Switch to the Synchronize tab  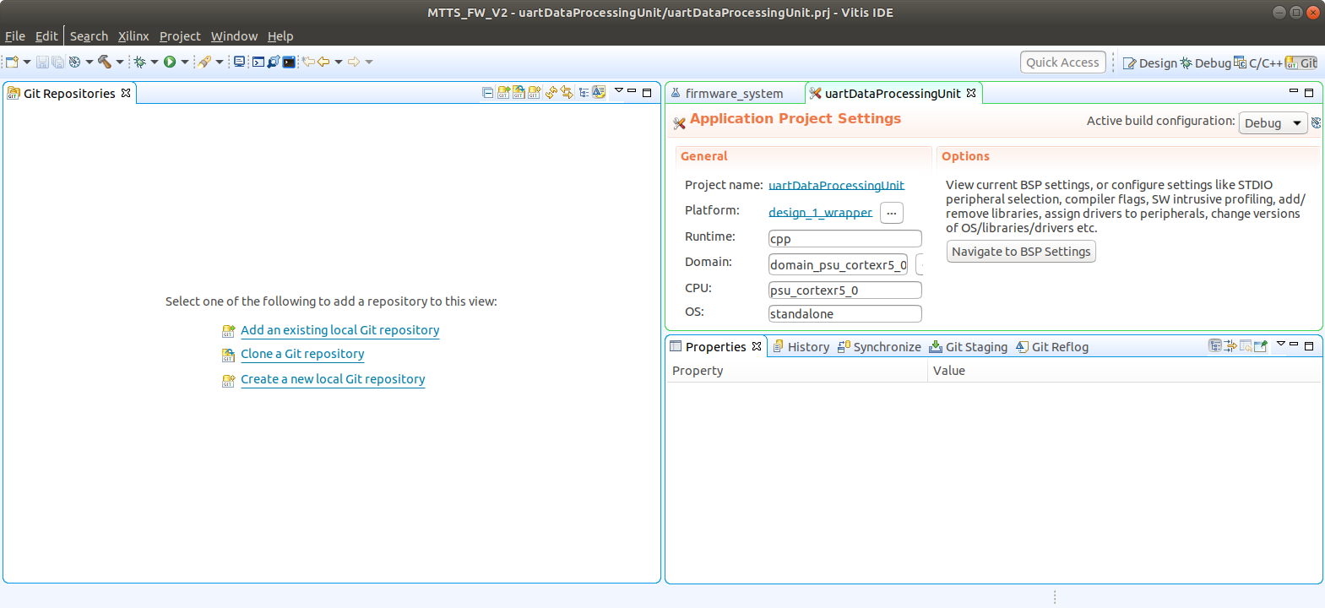tap(879, 347)
